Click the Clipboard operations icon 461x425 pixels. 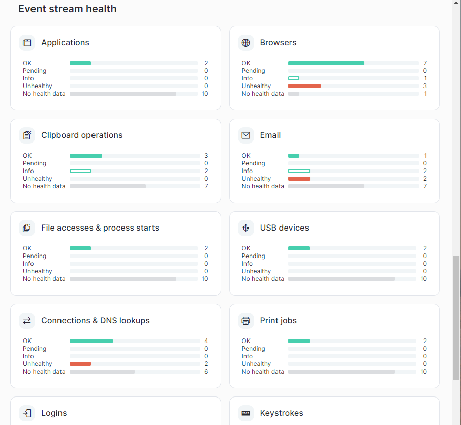click(x=27, y=135)
